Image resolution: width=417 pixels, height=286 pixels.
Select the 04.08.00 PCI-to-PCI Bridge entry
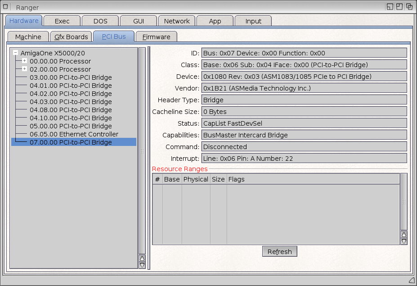tap(71, 110)
